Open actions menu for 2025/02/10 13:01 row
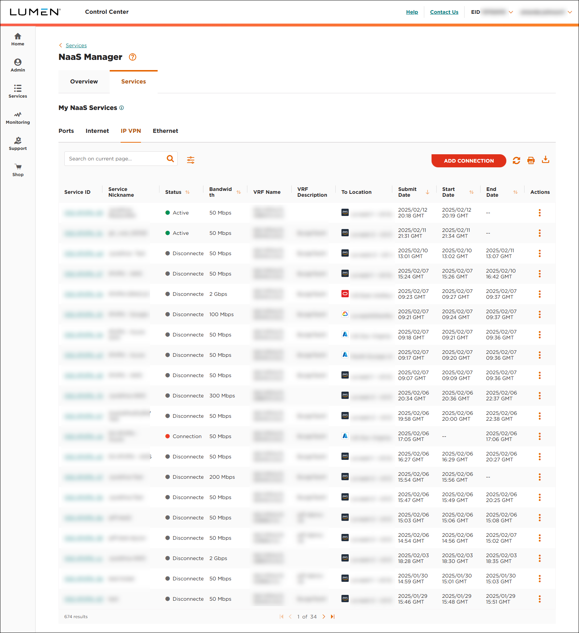 click(x=539, y=253)
